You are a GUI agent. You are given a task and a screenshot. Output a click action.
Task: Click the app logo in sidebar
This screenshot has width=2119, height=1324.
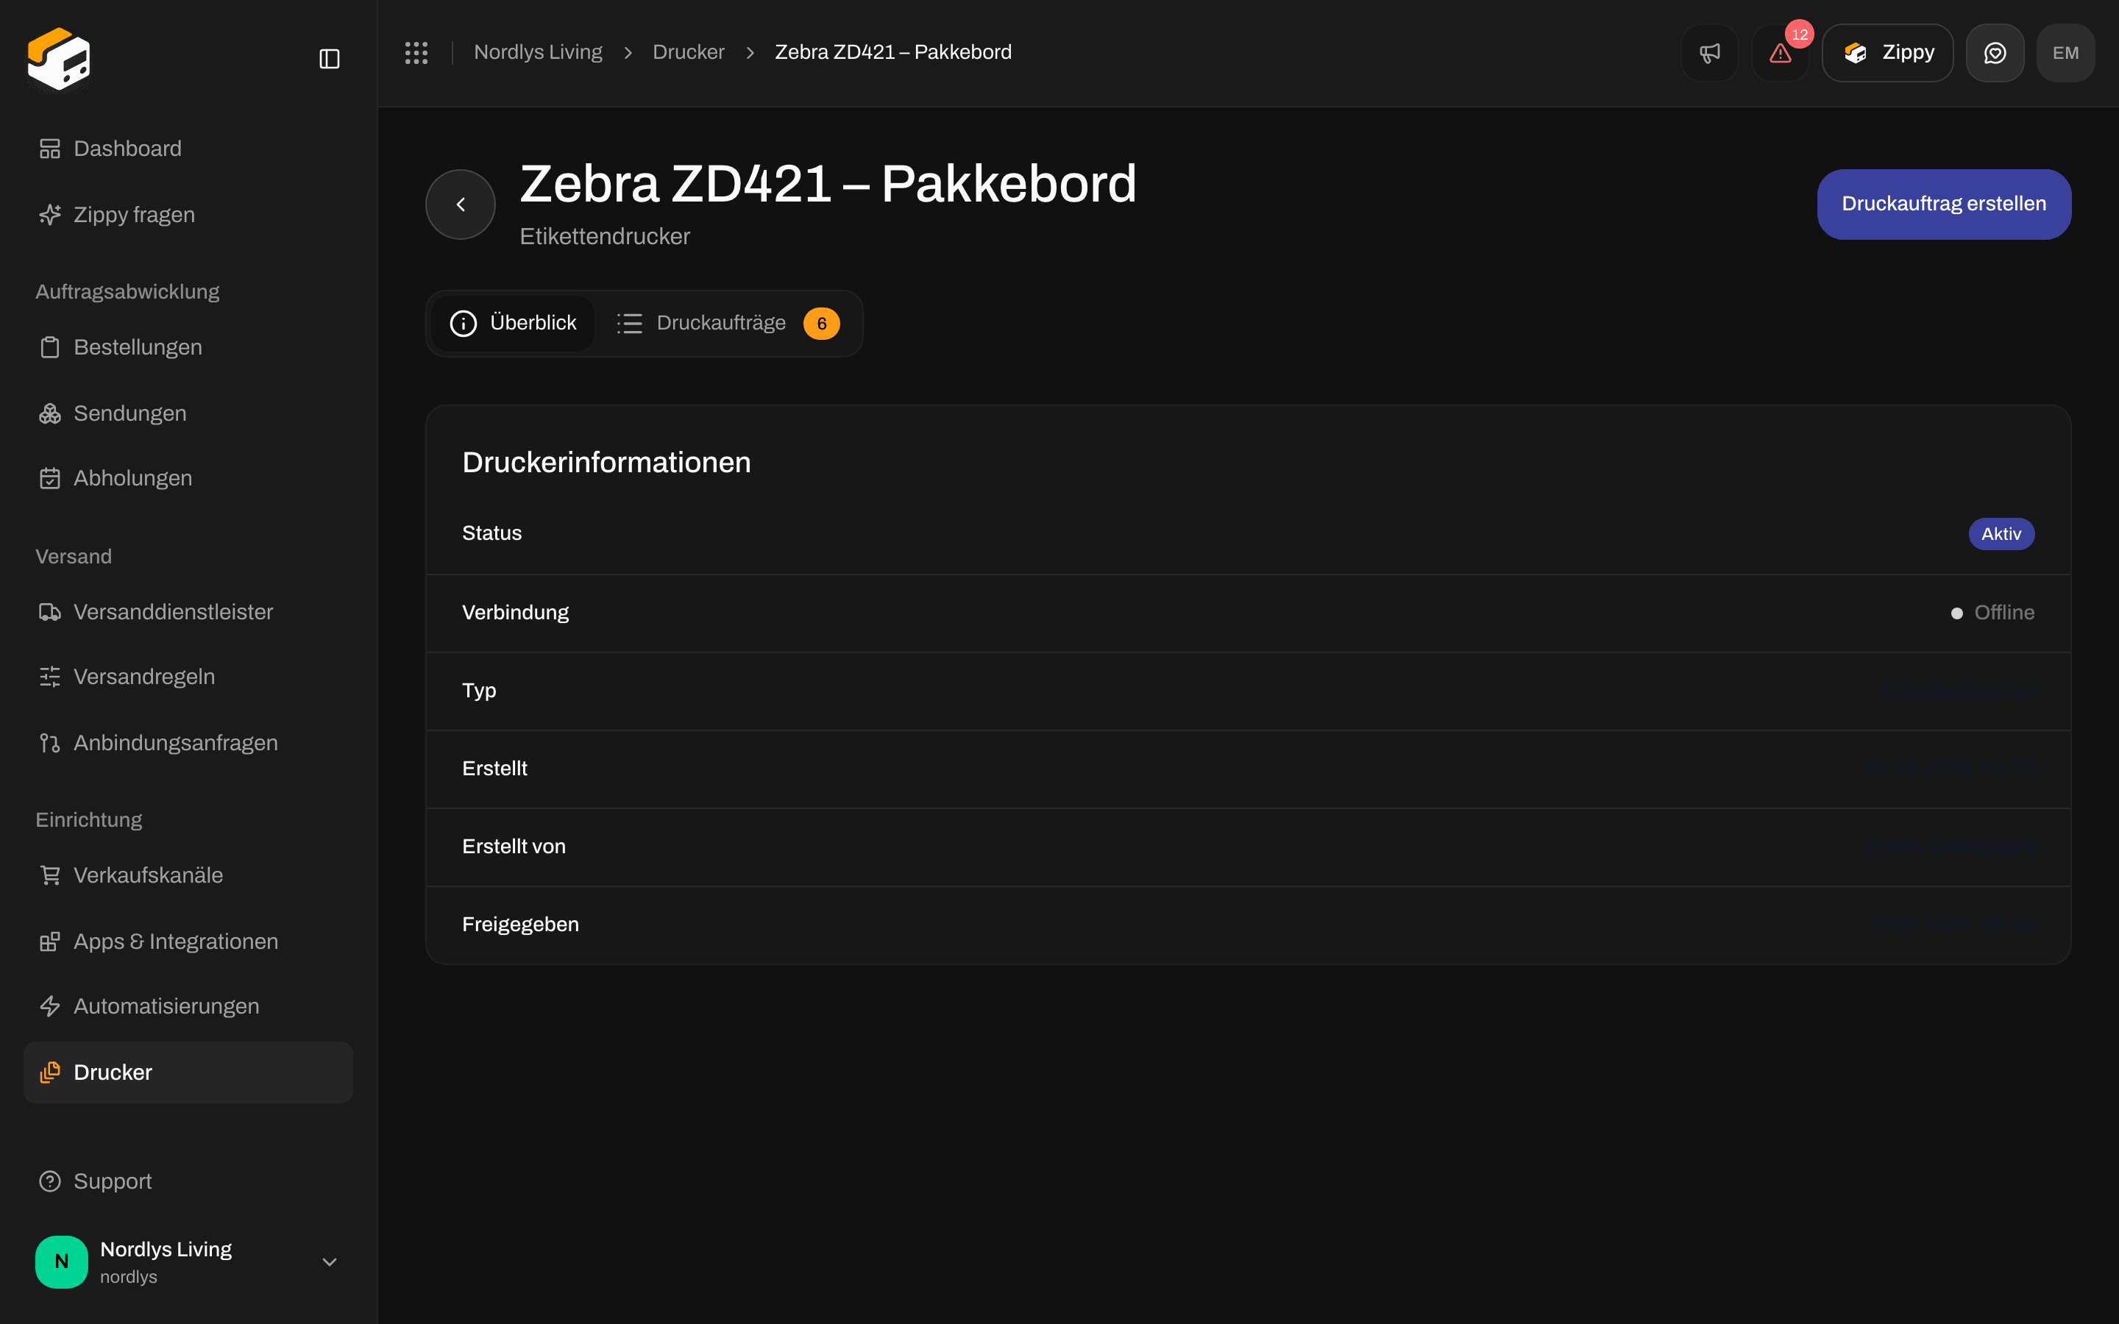pyautogui.click(x=59, y=59)
